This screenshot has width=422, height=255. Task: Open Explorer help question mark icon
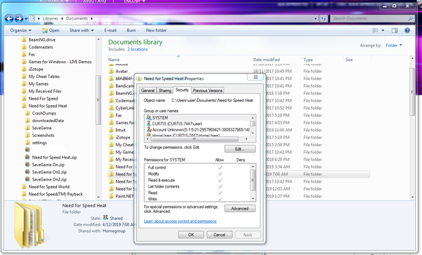407,30
